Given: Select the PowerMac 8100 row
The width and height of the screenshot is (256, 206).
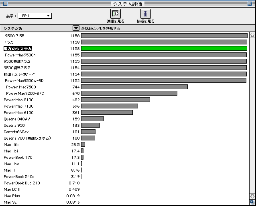Looking at the screenshot, I should point(124,100).
